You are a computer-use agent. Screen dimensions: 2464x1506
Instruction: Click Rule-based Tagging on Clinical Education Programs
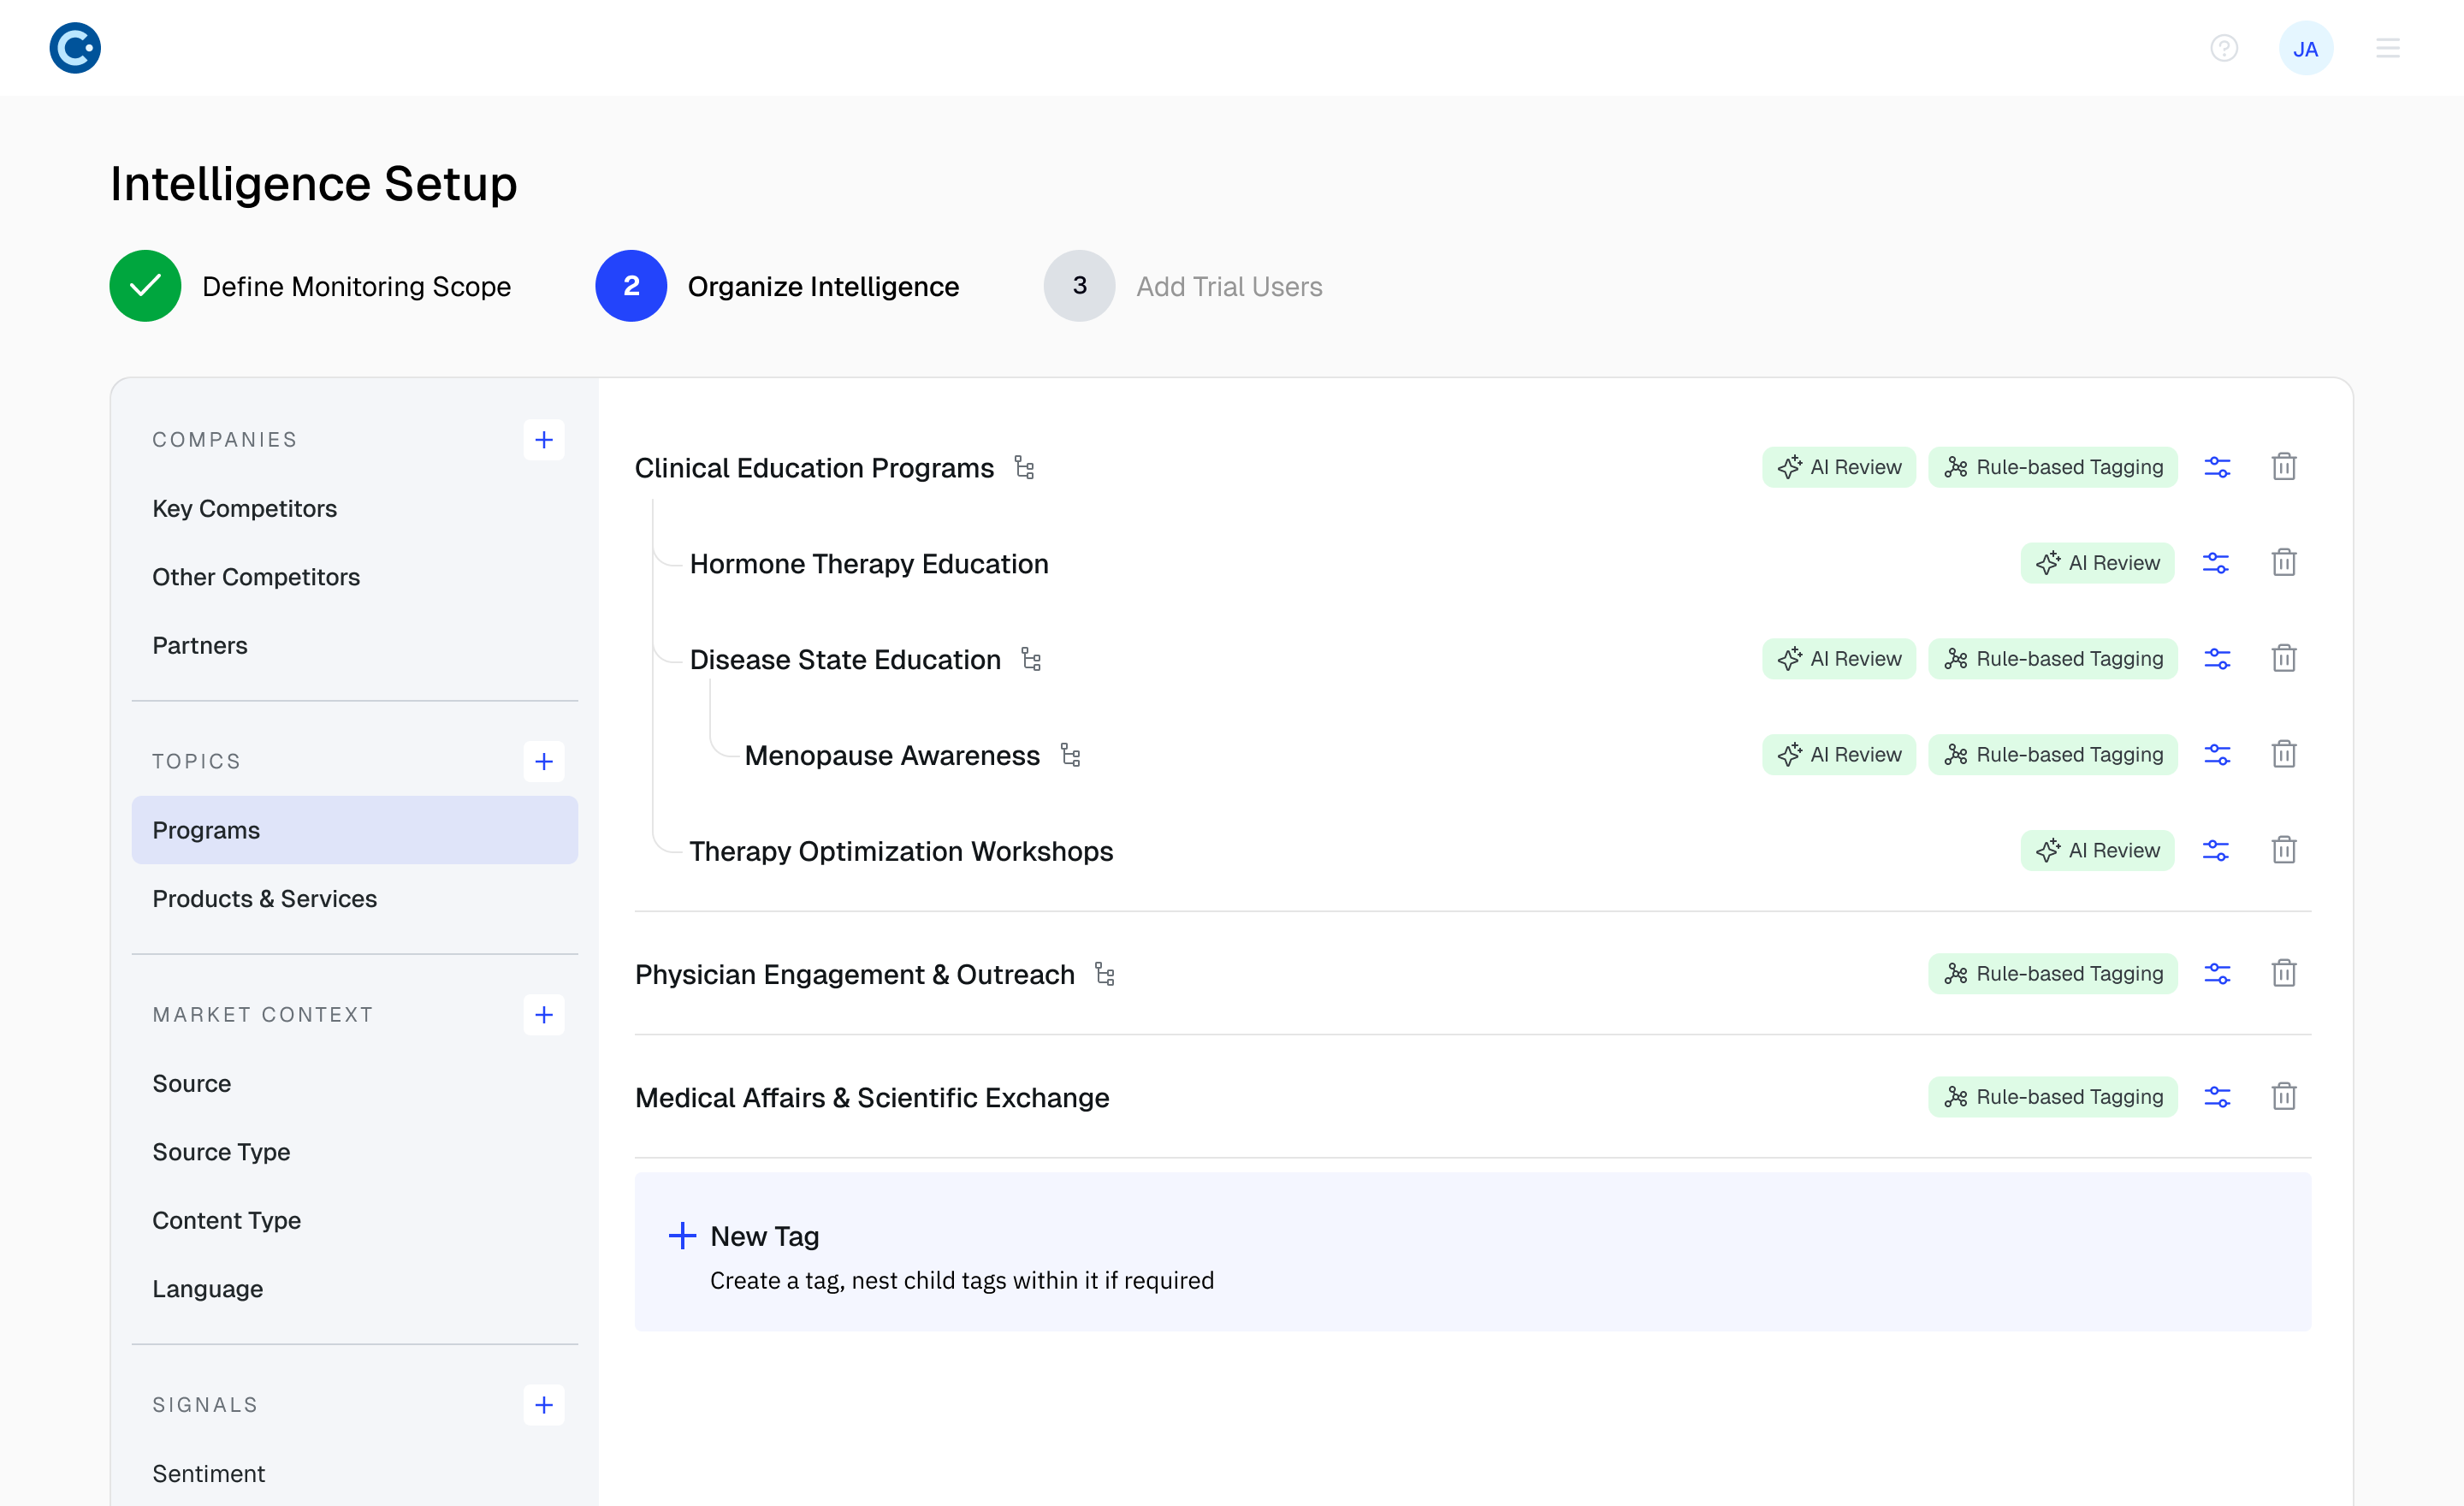click(x=2052, y=468)
